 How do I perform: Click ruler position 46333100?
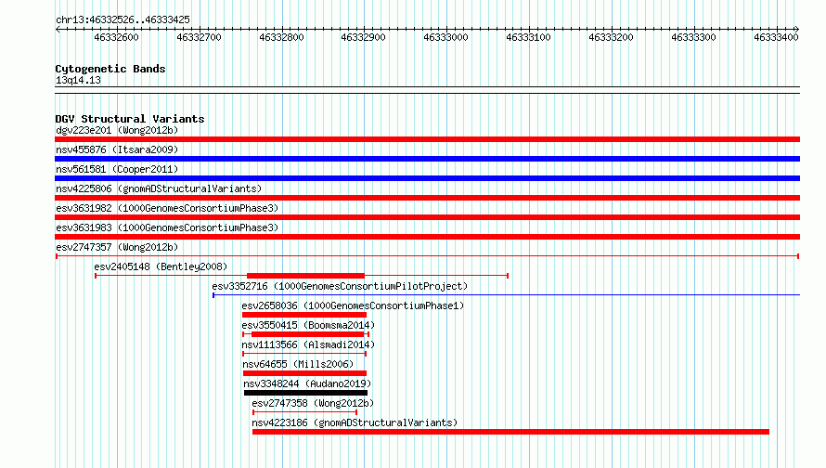point(529,37)
